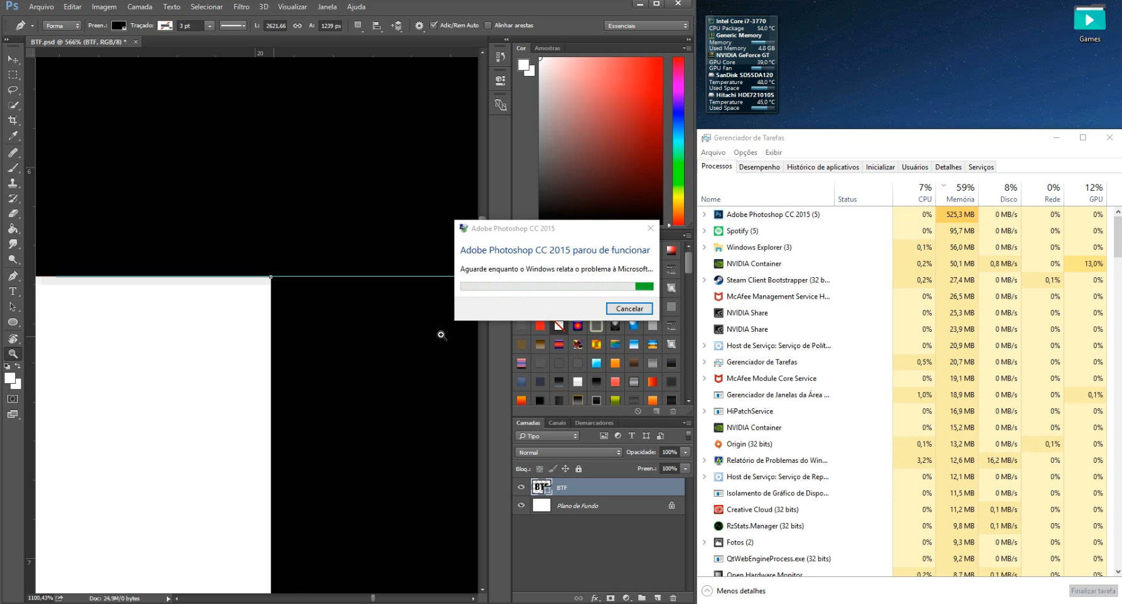The width and height of the screenshot is (1122, 604).
Task: Select the Quick Selection tool
Action: [13, 105]
